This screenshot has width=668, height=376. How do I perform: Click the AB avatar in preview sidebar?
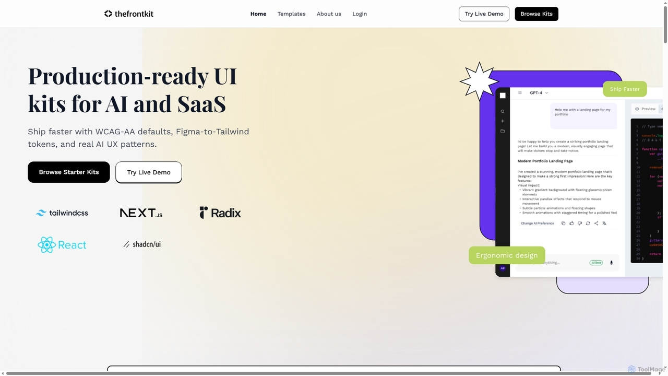(x=503, y=268)
